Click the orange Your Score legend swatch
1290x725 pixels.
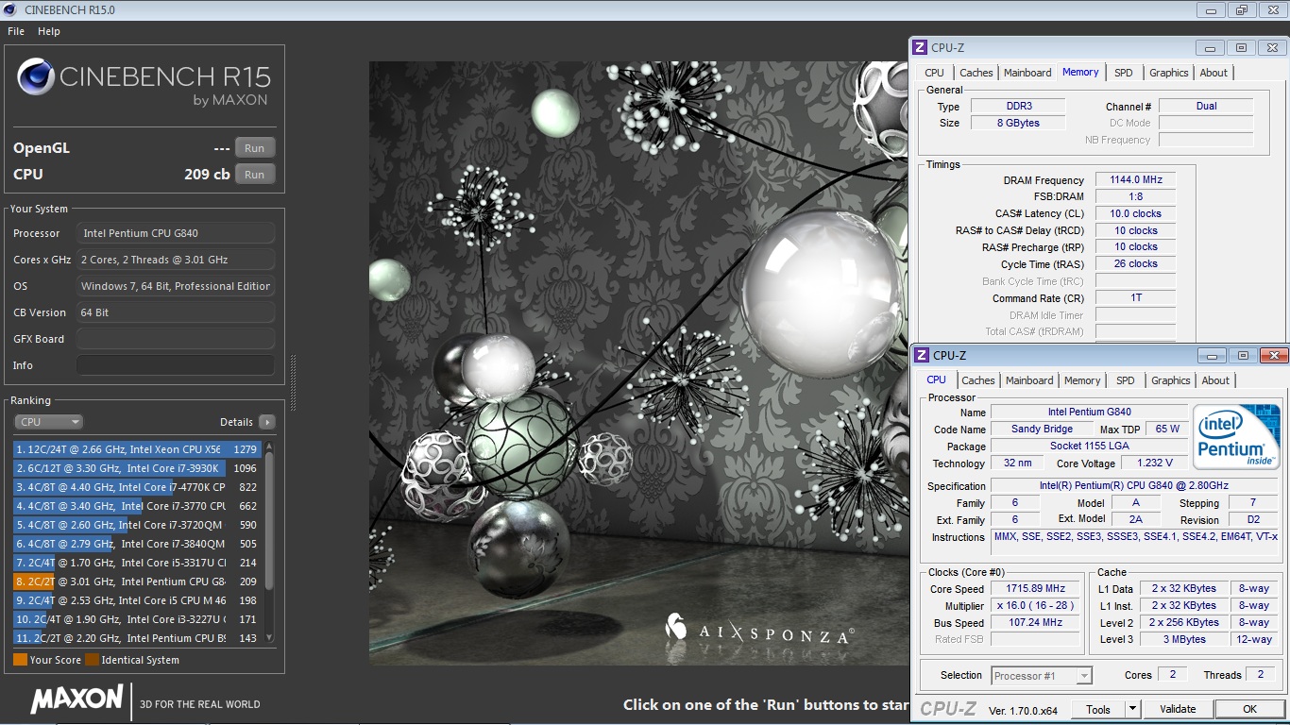[x=20, y=660]
